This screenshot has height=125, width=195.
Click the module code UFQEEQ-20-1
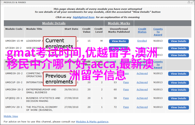click(x=14, y=98)
